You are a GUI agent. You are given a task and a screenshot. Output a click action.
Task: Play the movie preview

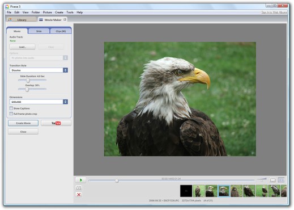coord(81,180)
